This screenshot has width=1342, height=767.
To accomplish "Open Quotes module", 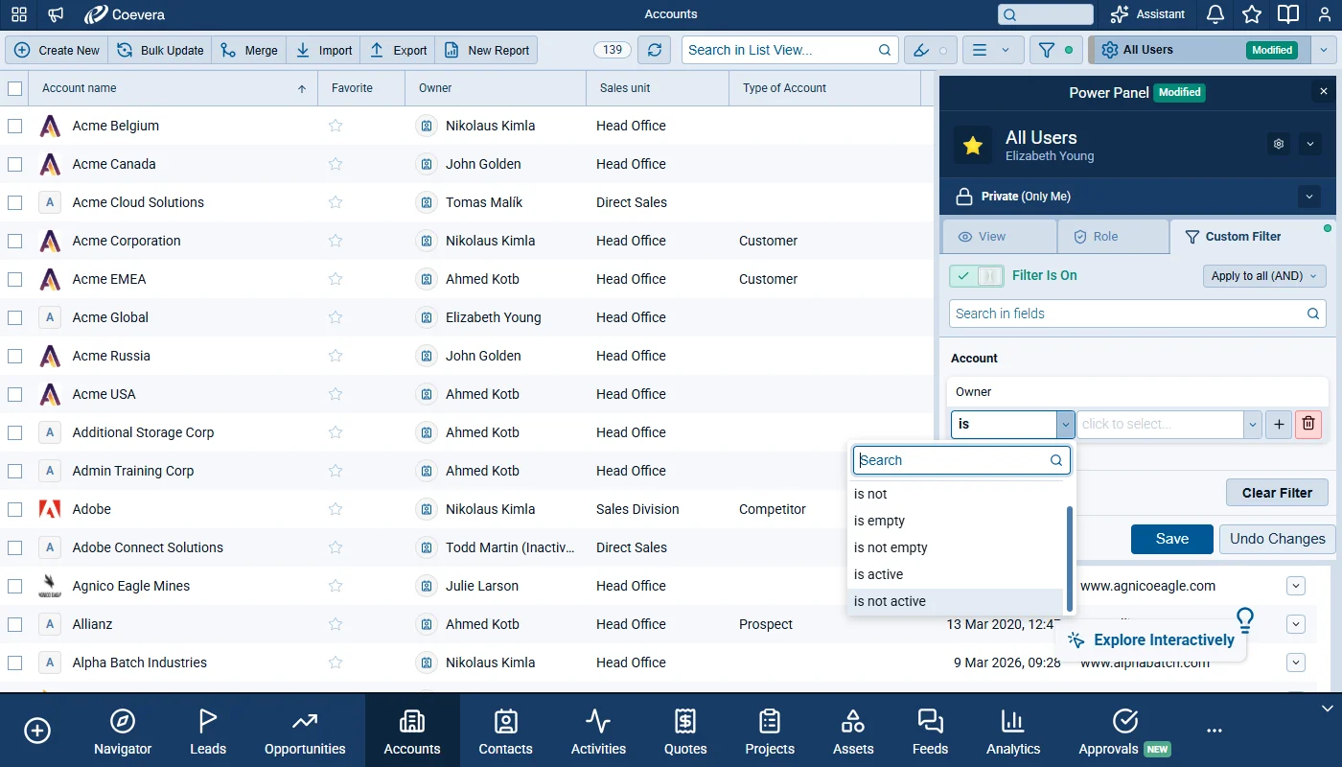I will point(685,732).
